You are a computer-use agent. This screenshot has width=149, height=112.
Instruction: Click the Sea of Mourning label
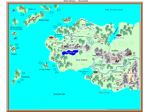click(114, 10)
